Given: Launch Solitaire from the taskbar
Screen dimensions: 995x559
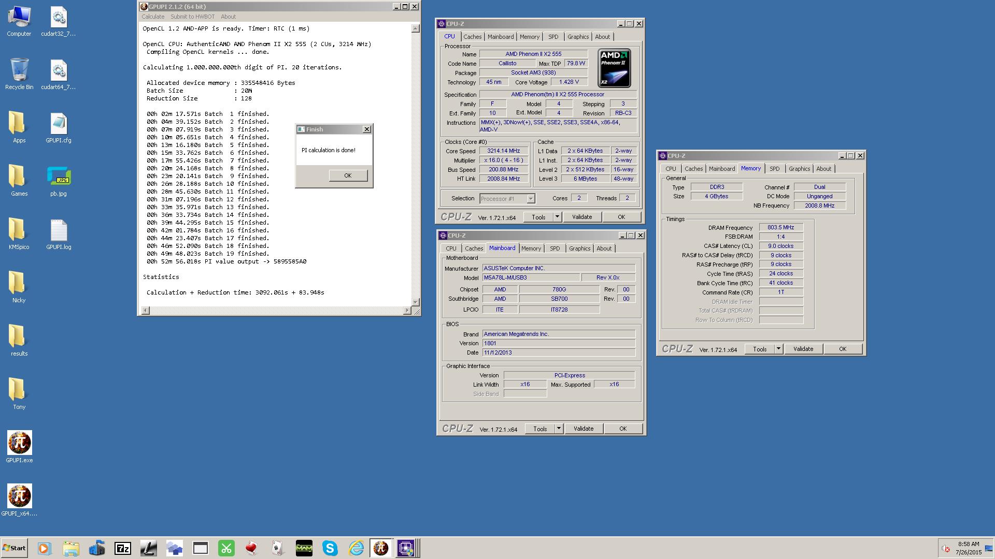Looking at the screenshot, I should (278, 548).
